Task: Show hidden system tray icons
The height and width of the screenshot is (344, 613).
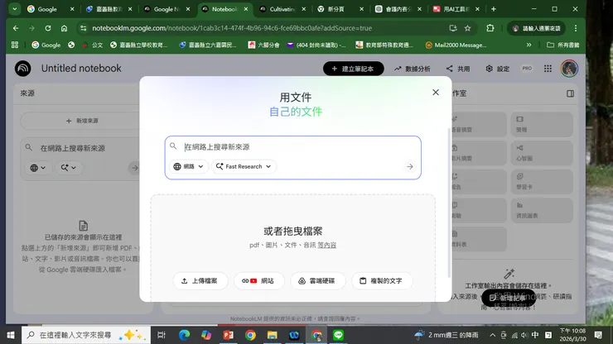Action: (x=493, y=335)
